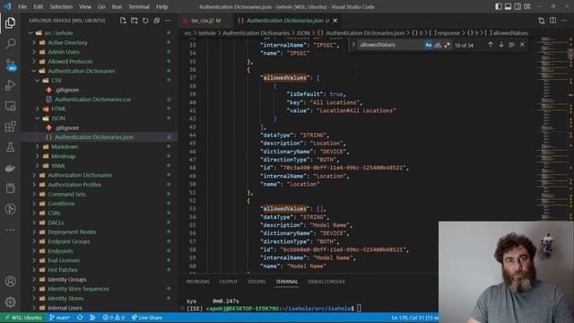574x323 pixels.
Task: Open the Remote Explorer view
Action: [10, 106]
